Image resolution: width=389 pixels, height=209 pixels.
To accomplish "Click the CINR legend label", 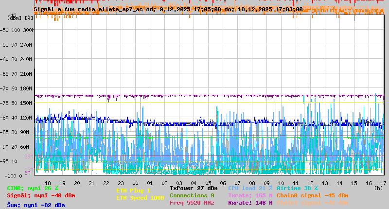I will 33,188.
